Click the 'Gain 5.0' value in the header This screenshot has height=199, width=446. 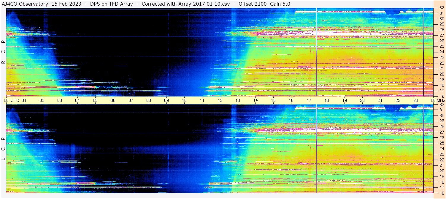click(x=280, y=4)
